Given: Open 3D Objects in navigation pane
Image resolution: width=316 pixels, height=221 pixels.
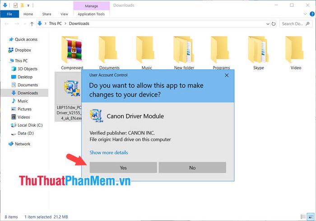Looking at the screenshot, I should click(x=28, y=69).
